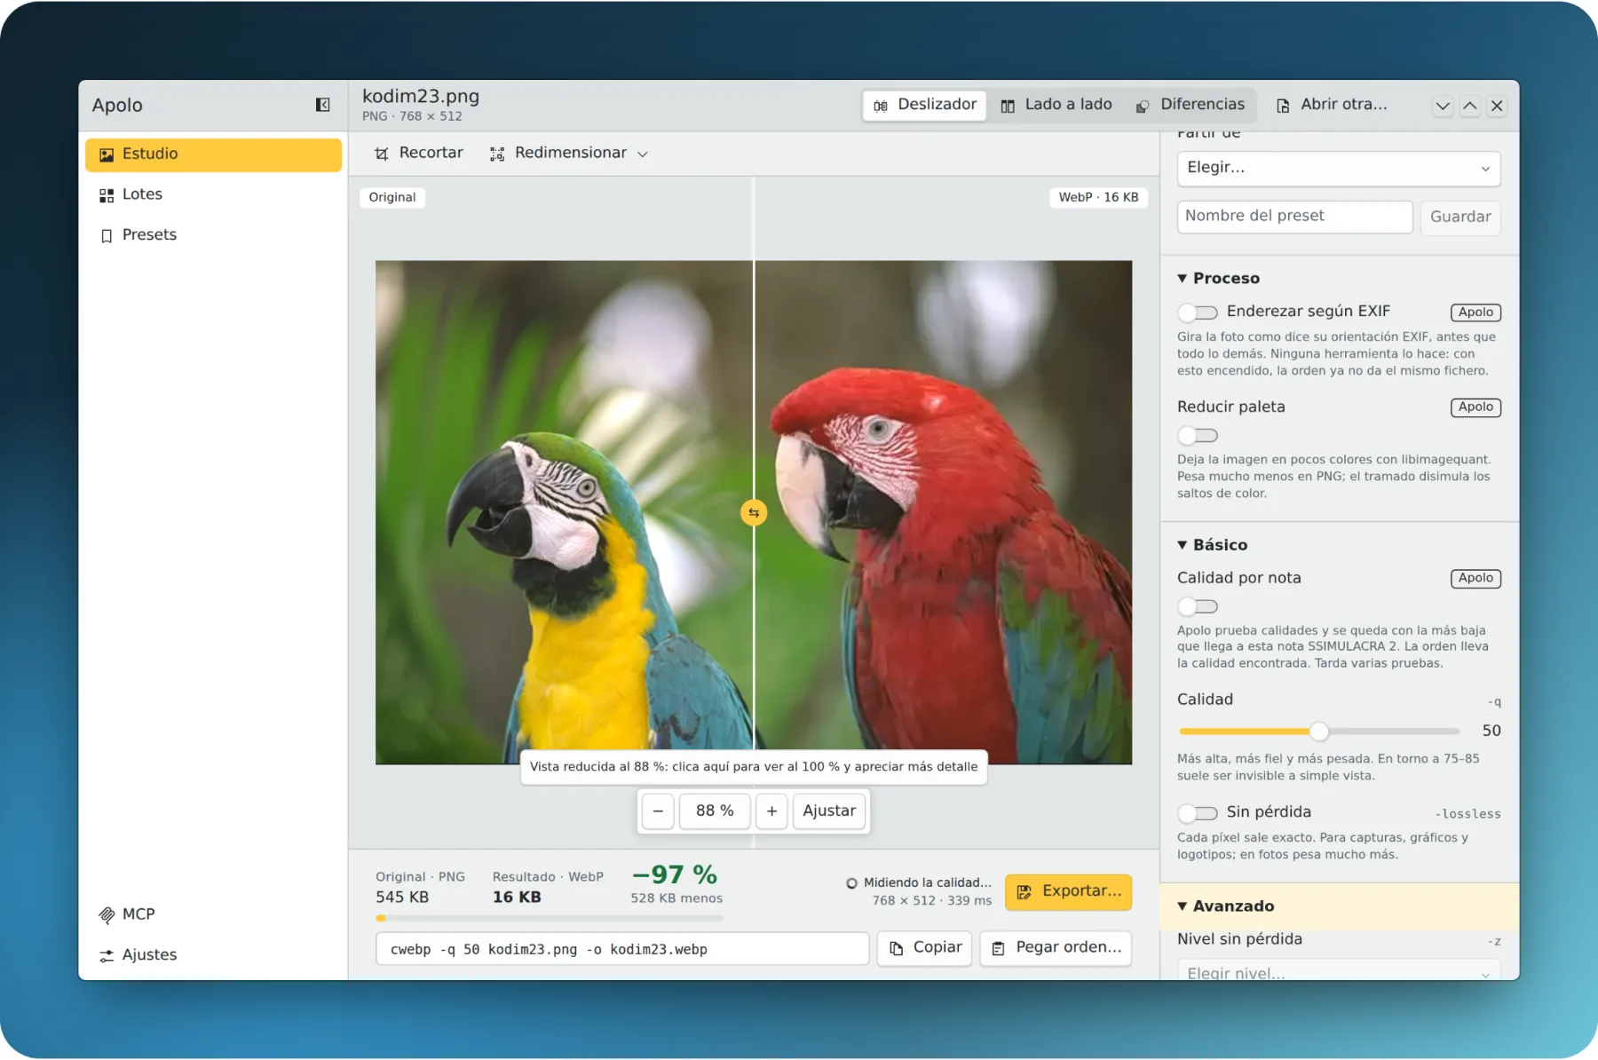Collapse the Apolo sidebar panel icon
Image resolution: width=1598 pixels, height=1060 pixels.
pyautogui.click(x=323, y=105)
